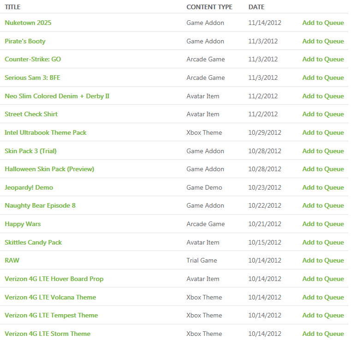The height and width of the screenshot is (341, 353).
Task: Open the Street Check Shirt link
Action: pyautogui.click(x=31, y=114)
